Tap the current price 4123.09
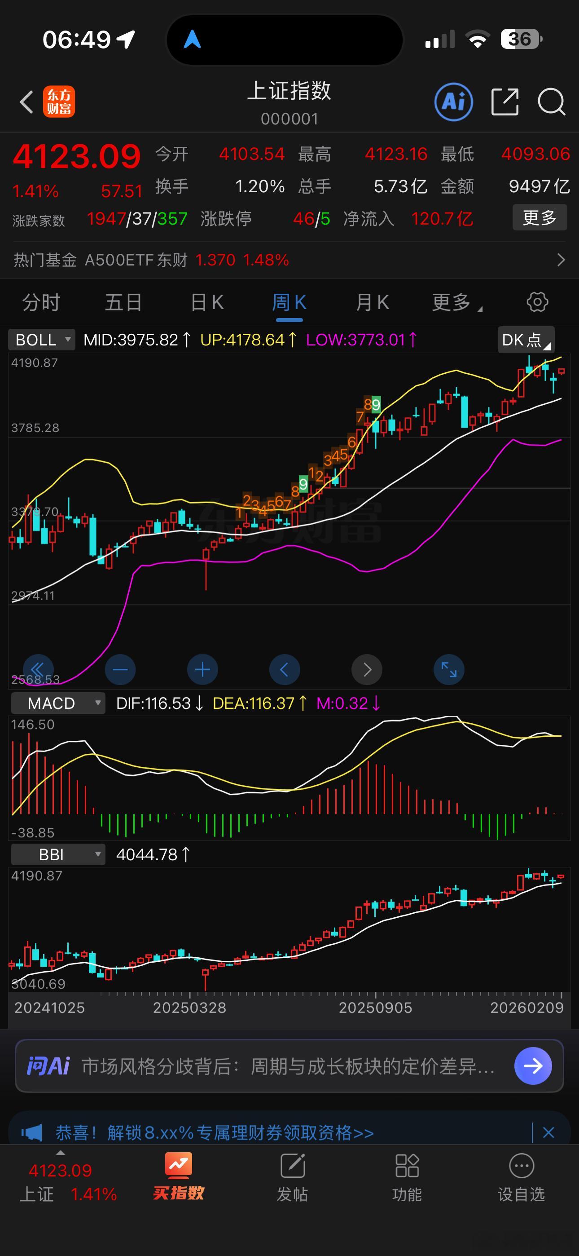The width and height of the screenshot is (579, 1256). 76,156
